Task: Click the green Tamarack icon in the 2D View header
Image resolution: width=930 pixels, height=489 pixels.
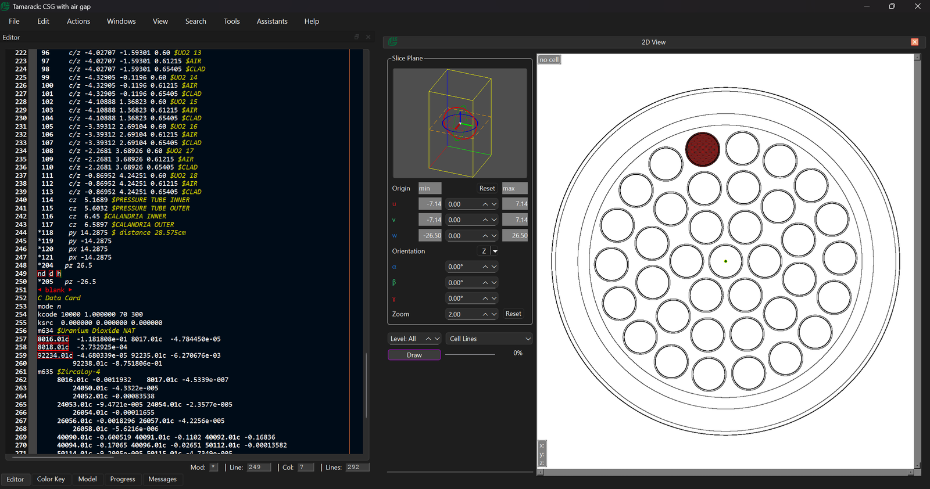Action: pos(393,42)
